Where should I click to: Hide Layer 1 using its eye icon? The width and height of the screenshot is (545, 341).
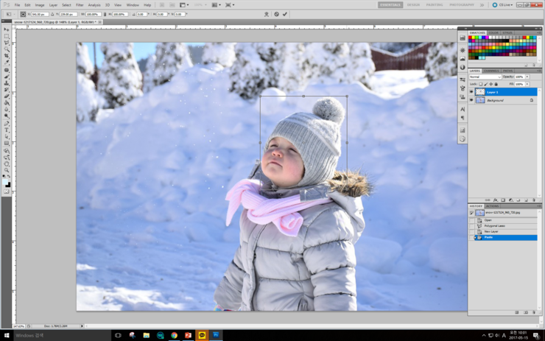(x=471, y=92)
